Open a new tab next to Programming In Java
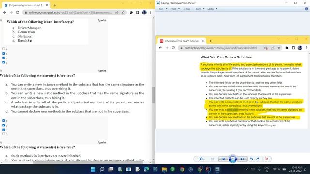 click(55, 5)
